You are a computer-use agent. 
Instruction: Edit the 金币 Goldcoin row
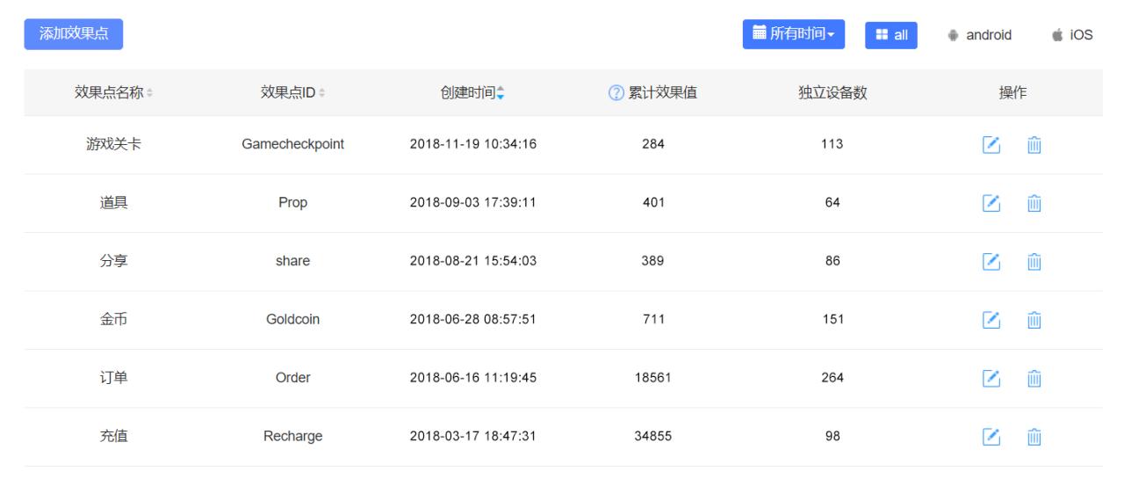991,320
